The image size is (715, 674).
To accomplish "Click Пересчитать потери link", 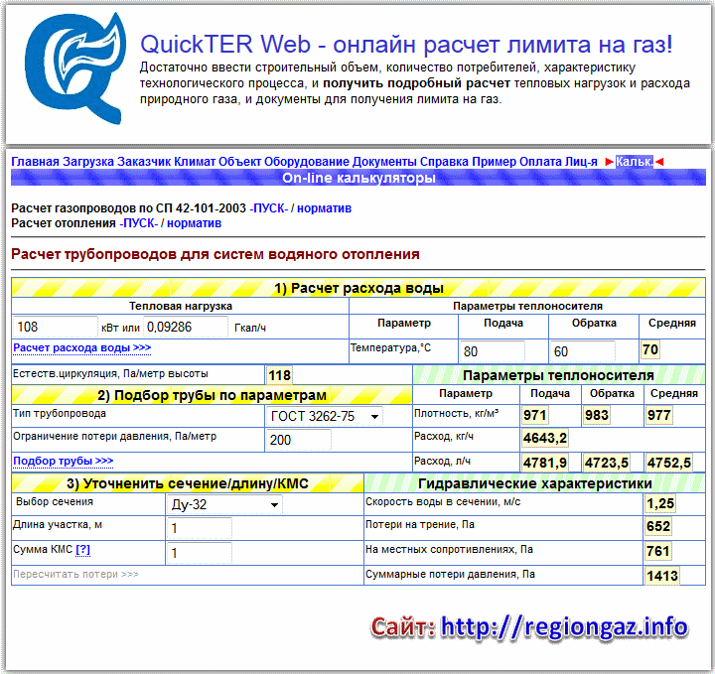I will pyautogui.click(x=74, y=574).
